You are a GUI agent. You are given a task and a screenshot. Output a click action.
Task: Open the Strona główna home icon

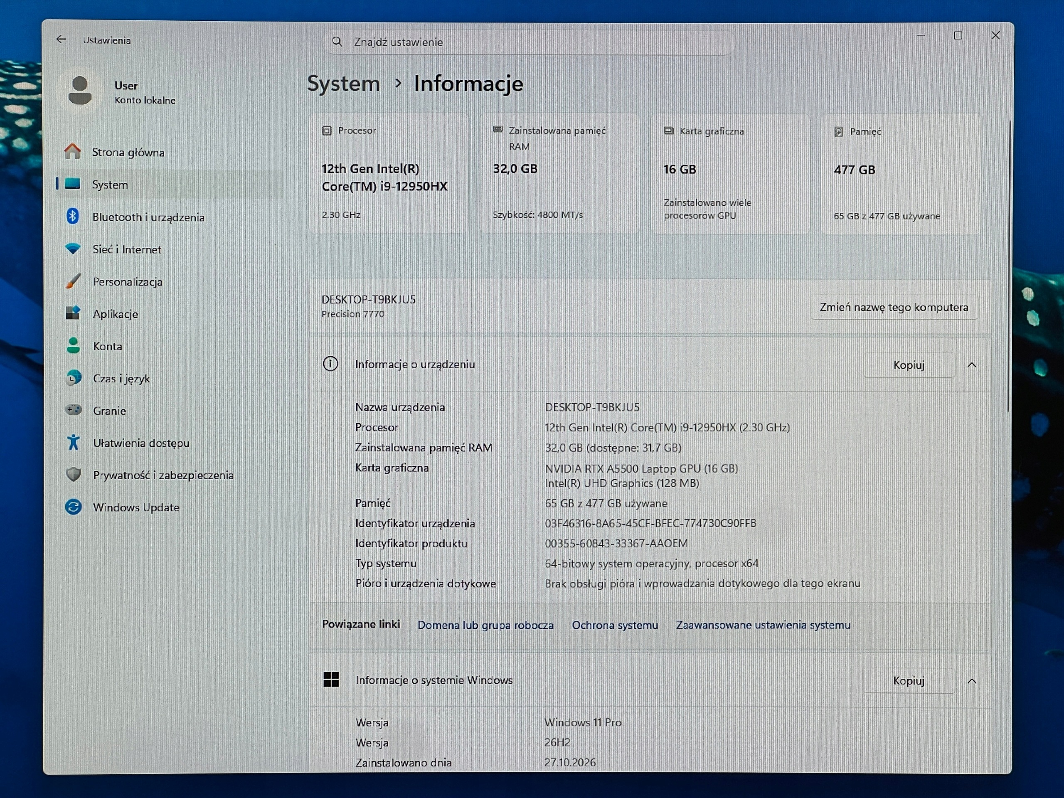(x=73, y=152)
